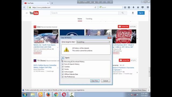This screenshot has width=172, height=97.
Task: Collapse the Details section chevron
Action: (x=63, y=58)
